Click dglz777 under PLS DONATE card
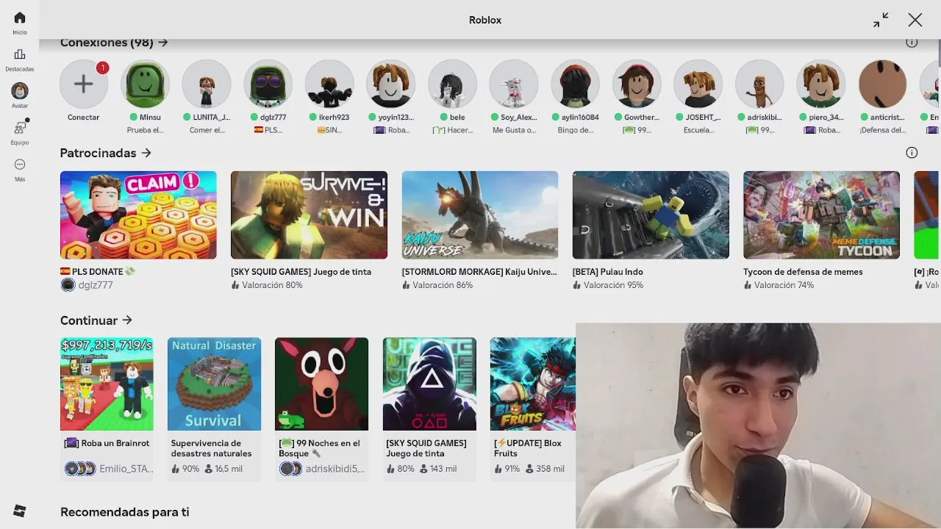 (95, 285)
